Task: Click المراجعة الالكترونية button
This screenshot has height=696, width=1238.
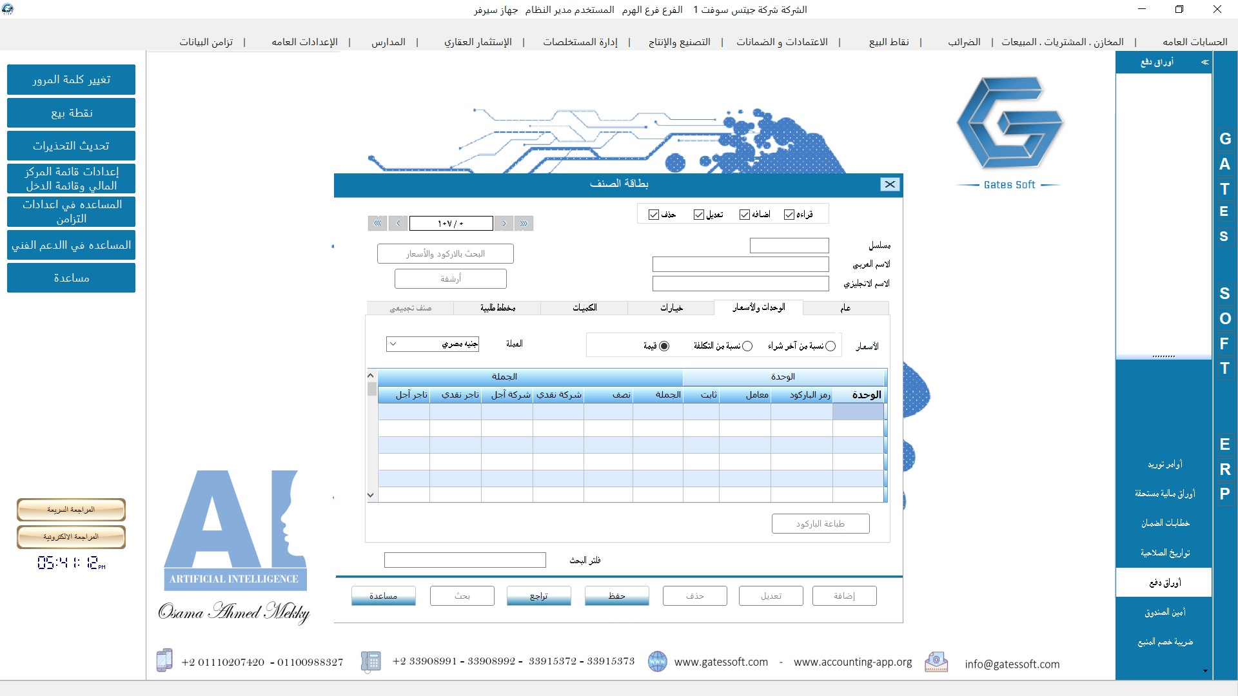Action: point(71,537)
